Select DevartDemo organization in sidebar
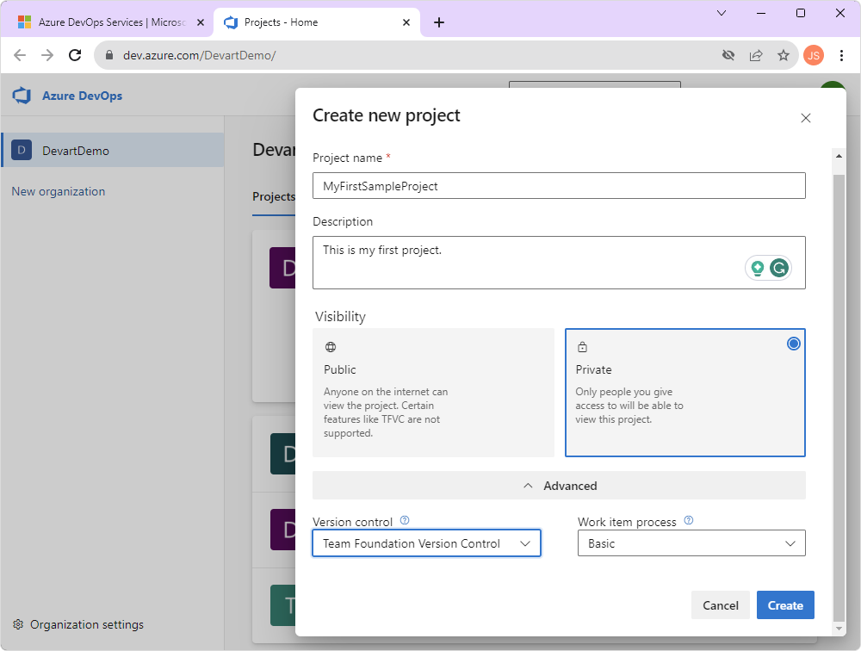The image size is (861, 651). (113, 150)
